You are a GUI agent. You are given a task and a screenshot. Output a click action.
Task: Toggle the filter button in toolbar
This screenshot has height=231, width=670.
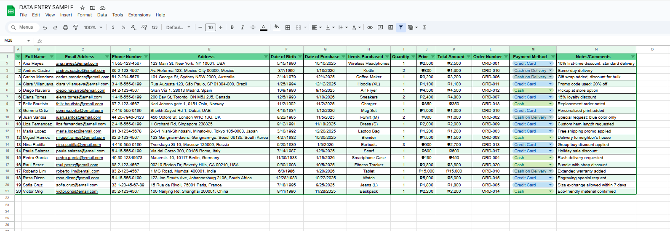[401, 27]
